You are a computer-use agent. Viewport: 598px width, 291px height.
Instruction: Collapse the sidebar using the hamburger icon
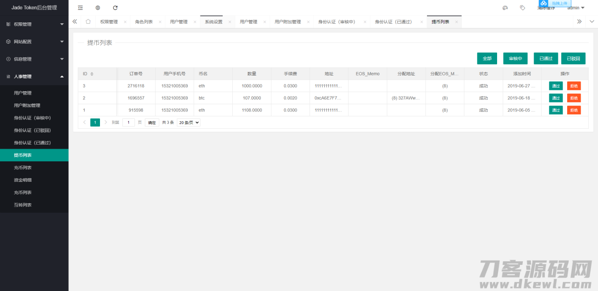tap(79, 7)
